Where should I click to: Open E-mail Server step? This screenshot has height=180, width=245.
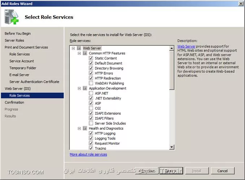tap(19, 75)
